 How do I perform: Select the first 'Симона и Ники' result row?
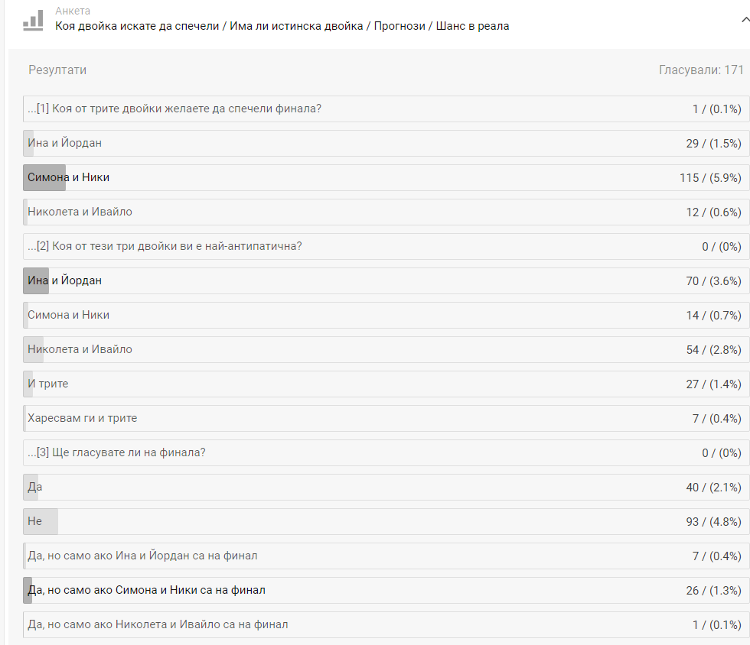386,178
